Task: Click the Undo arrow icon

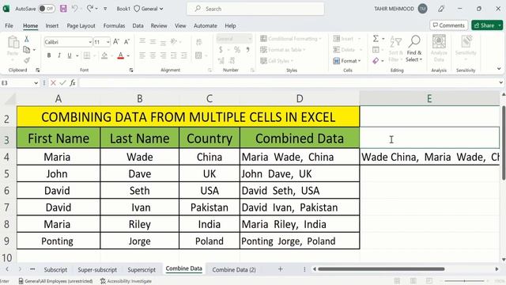Action: point(74,9)
